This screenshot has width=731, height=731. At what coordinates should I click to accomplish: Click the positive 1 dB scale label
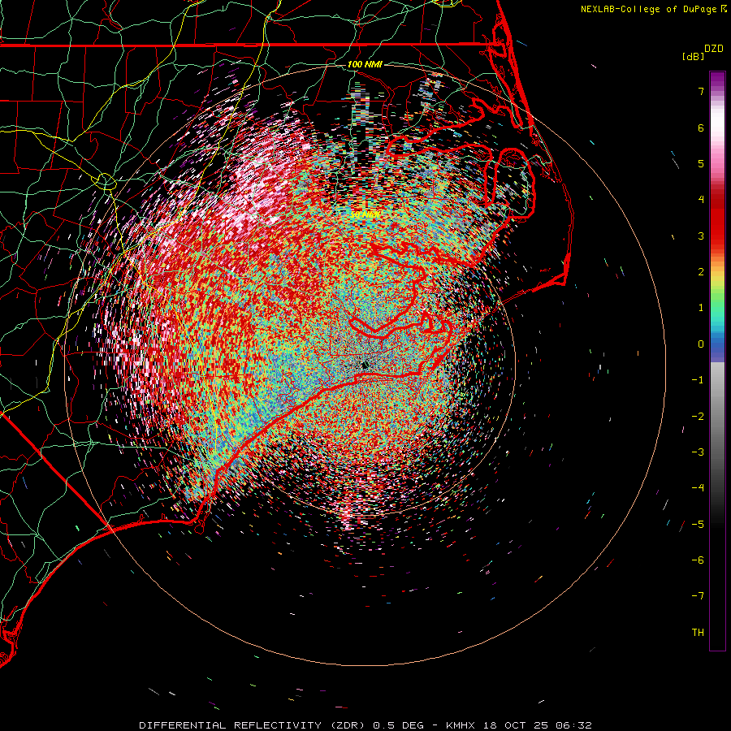click(x=701, y=308)
